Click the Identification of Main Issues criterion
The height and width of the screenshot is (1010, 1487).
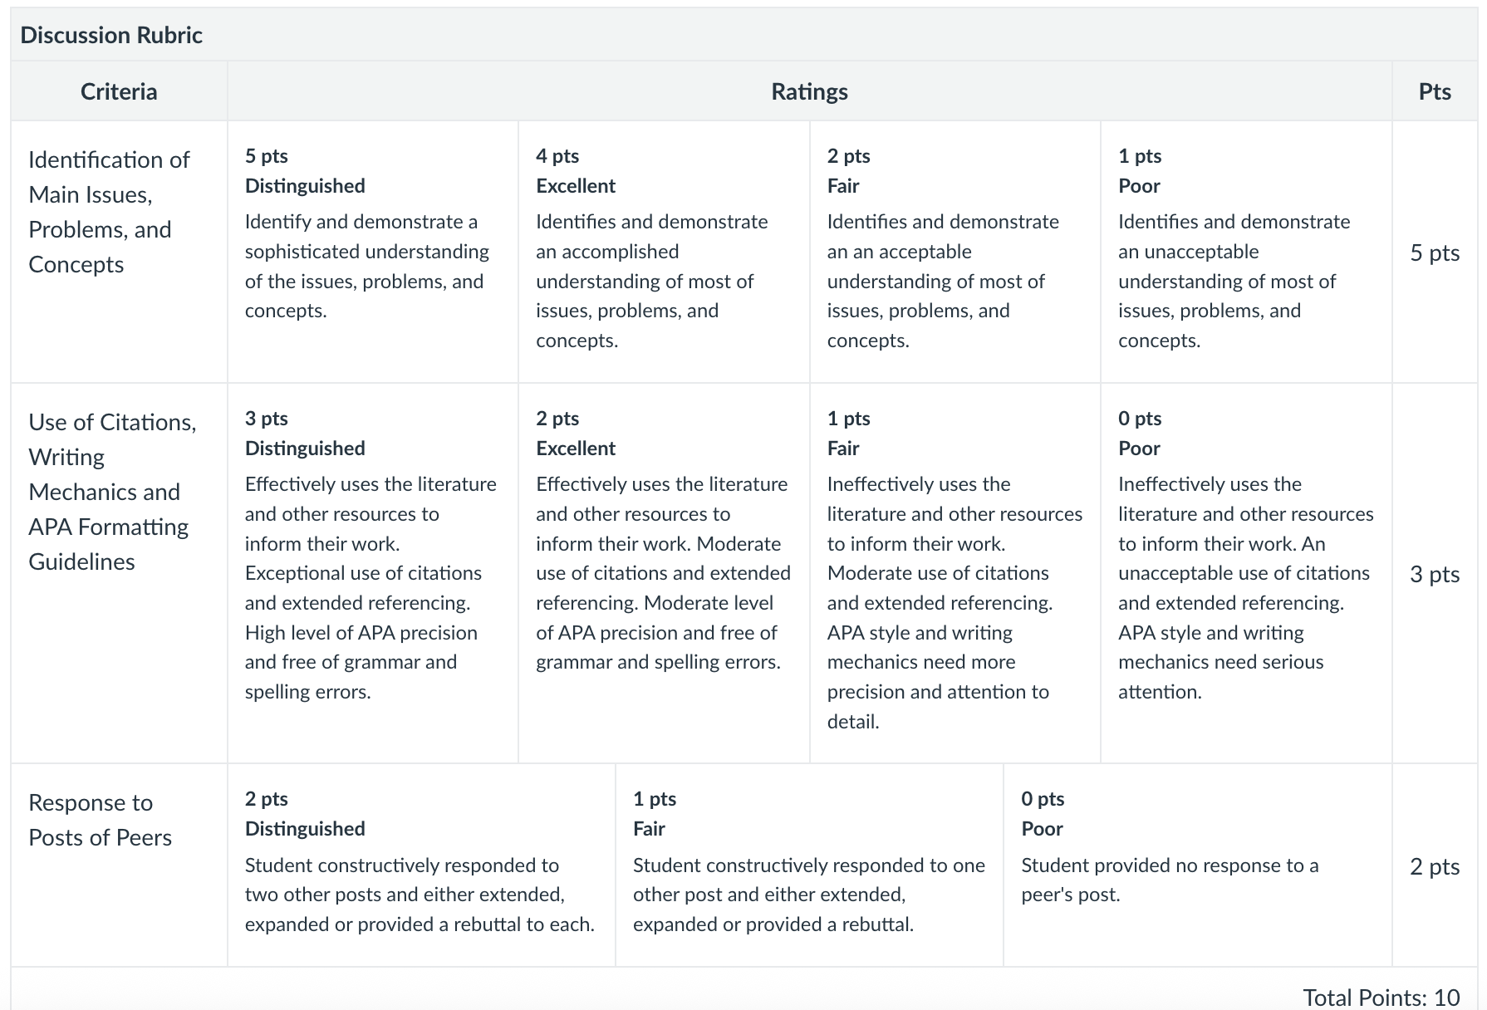(110, 212)
